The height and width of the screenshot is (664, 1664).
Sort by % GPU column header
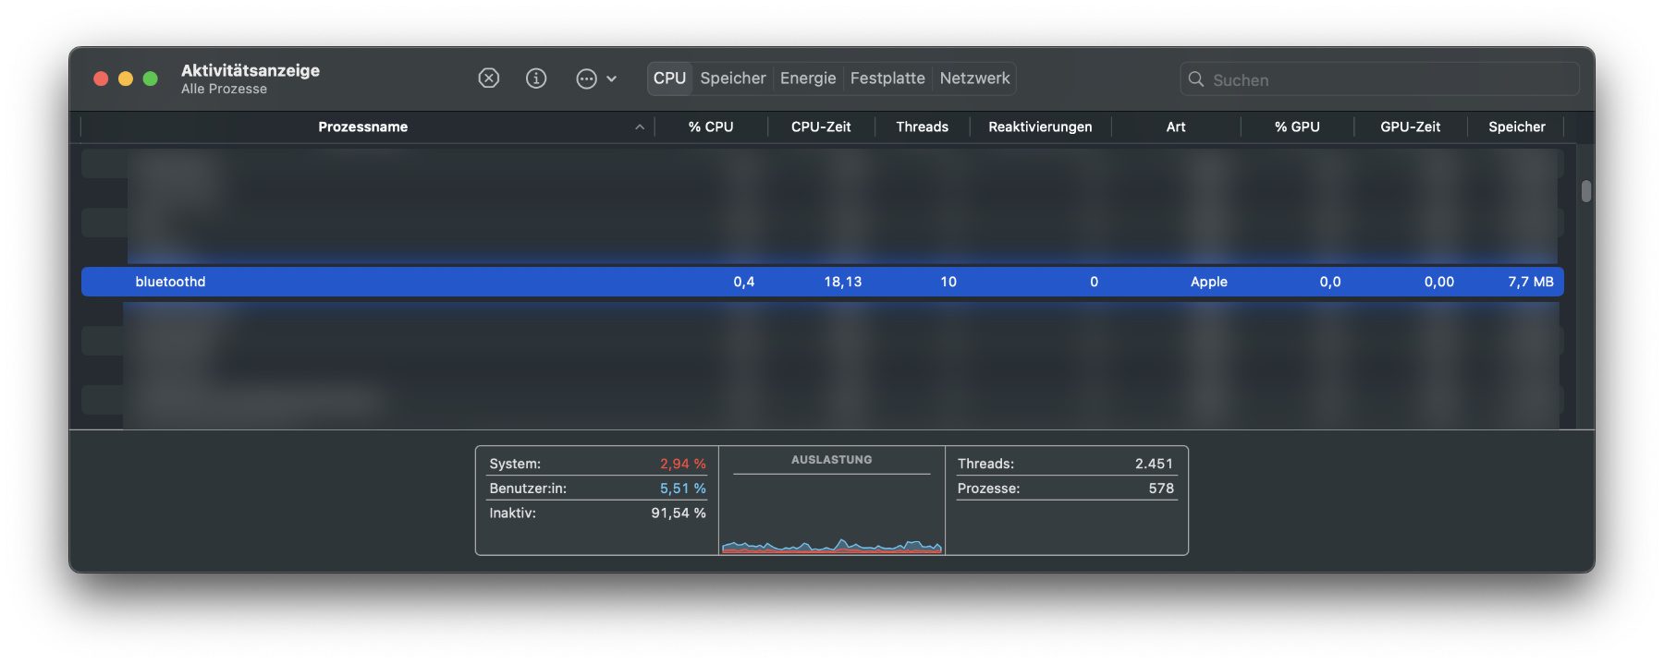(1296, 127)
